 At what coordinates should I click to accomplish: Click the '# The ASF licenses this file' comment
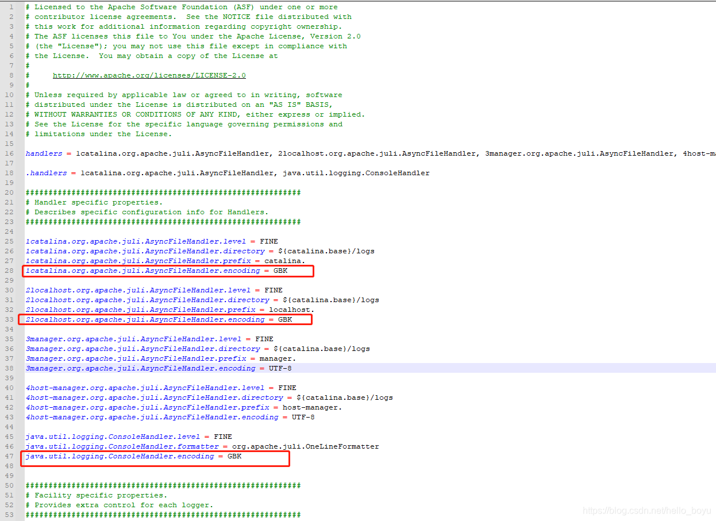193,36
